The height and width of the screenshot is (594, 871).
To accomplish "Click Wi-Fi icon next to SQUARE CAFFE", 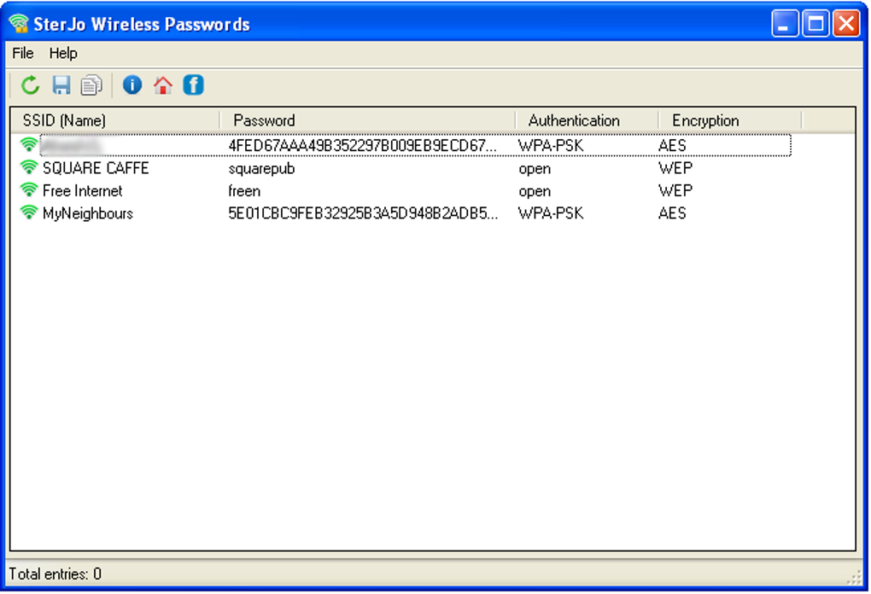I will point(28,167).
